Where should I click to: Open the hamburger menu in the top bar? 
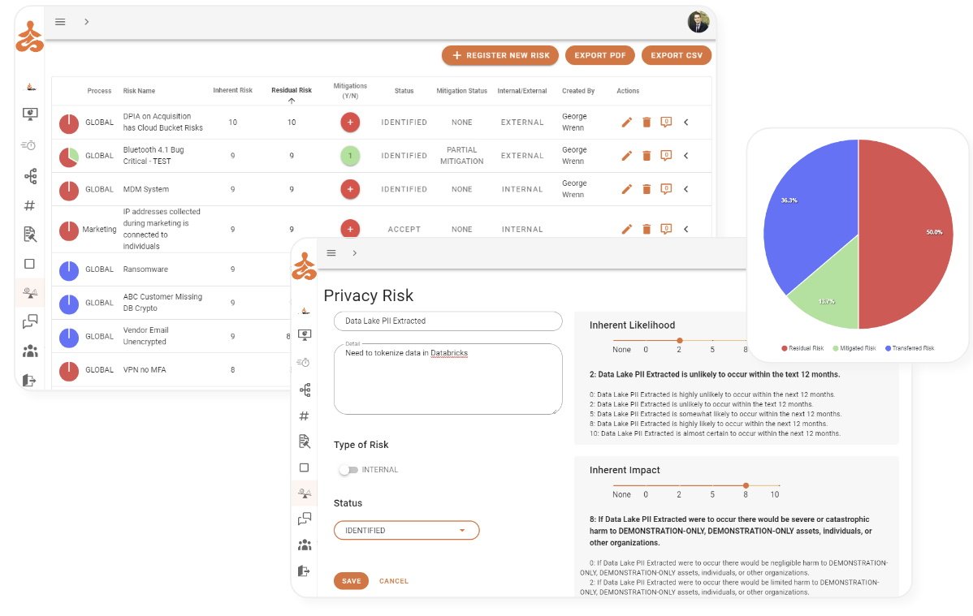click(60, 22)
